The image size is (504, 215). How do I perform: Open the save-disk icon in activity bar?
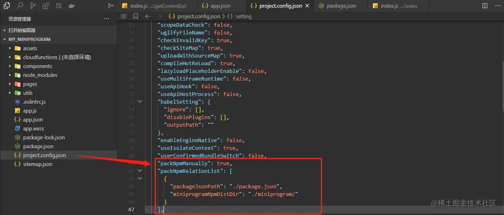coord(58,6)
